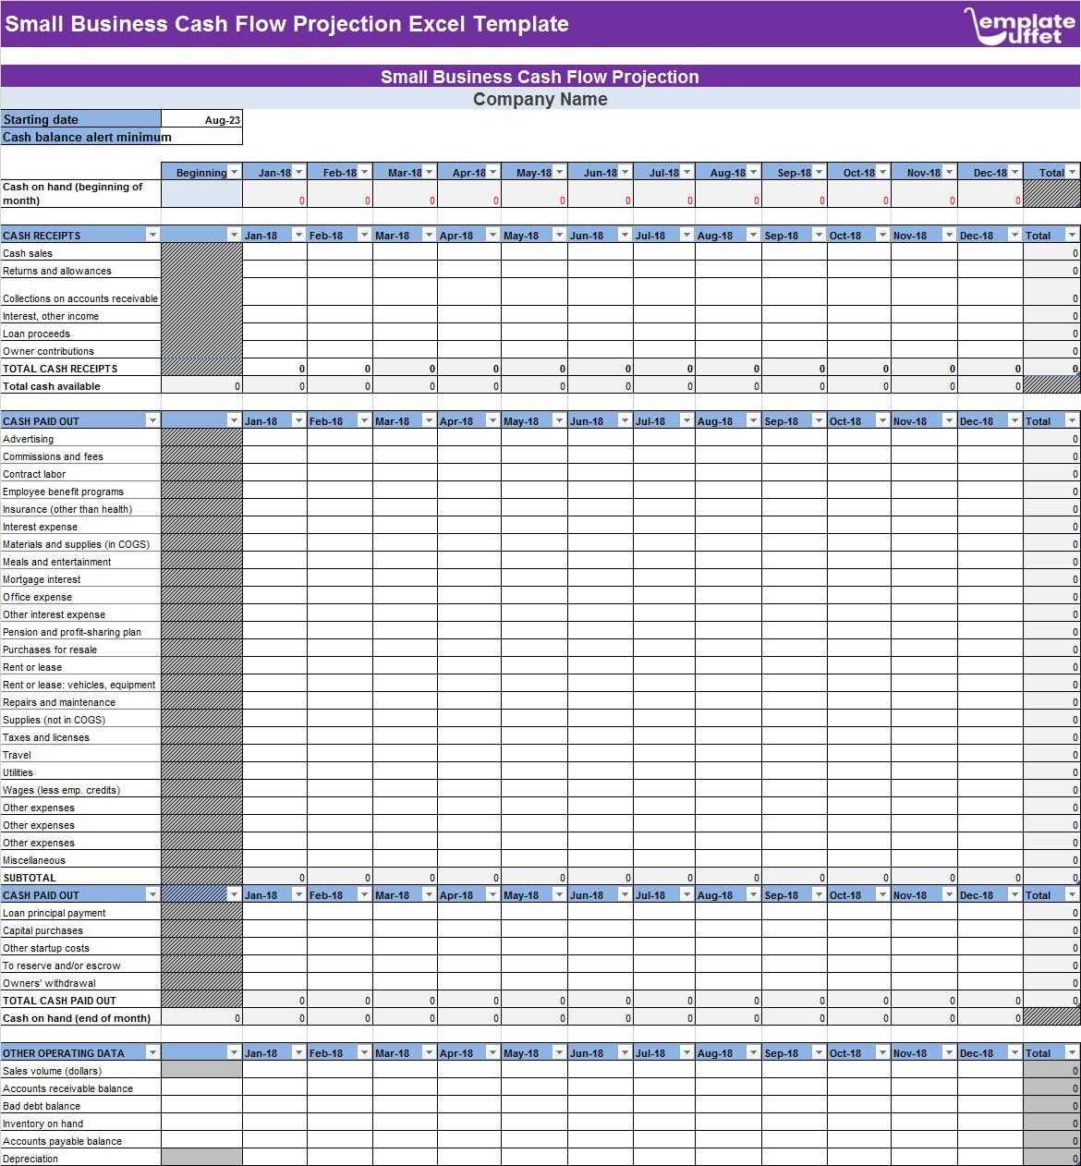Open the filter on the Jan-18 header
1081x1166 pixels.
(298, 172)
